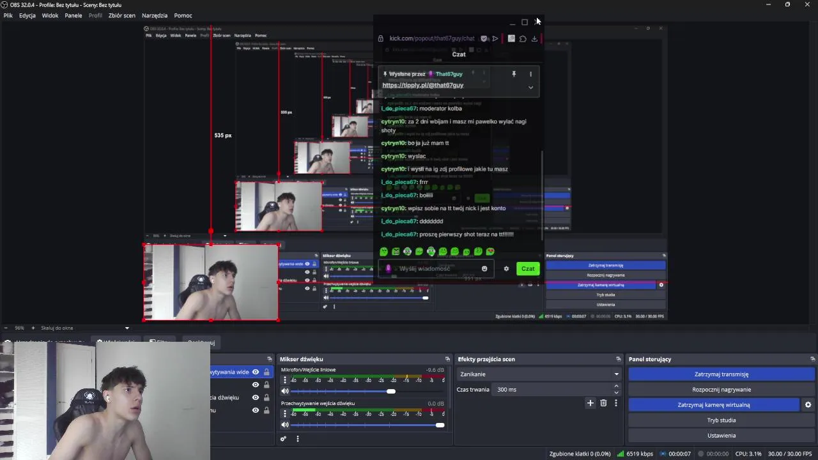
Task: Open the audio mixer kebab menu
Action: (297, 439)
